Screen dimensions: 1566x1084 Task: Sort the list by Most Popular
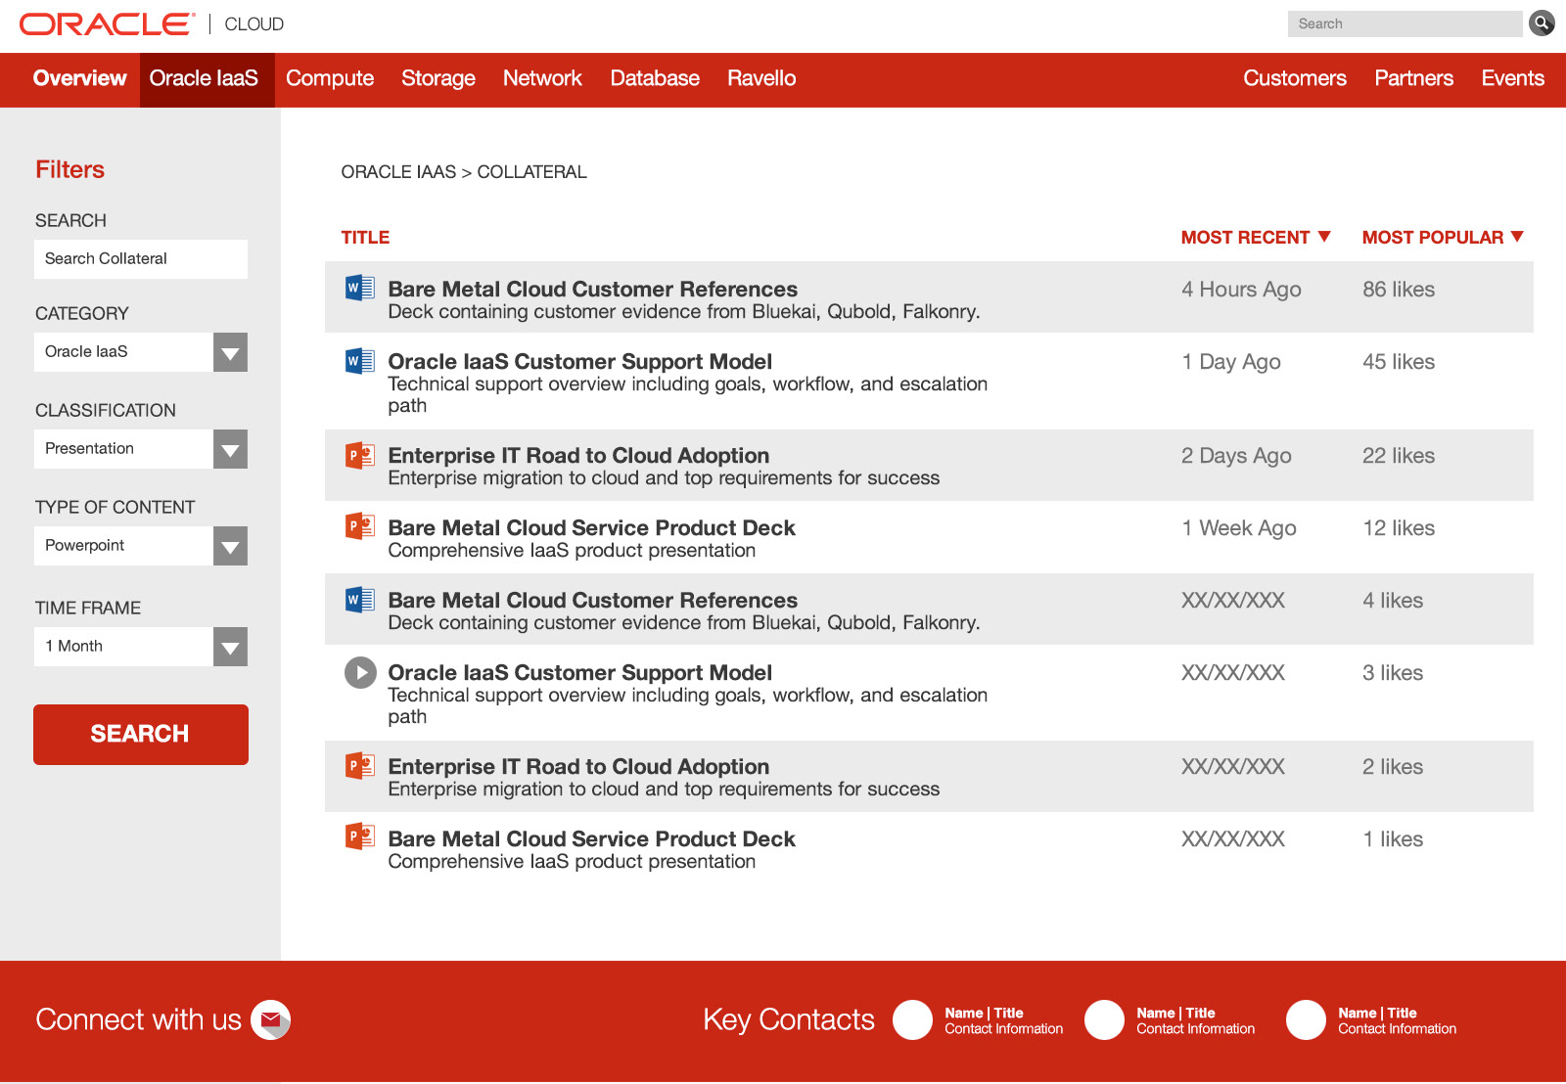tap(1442, 238)
